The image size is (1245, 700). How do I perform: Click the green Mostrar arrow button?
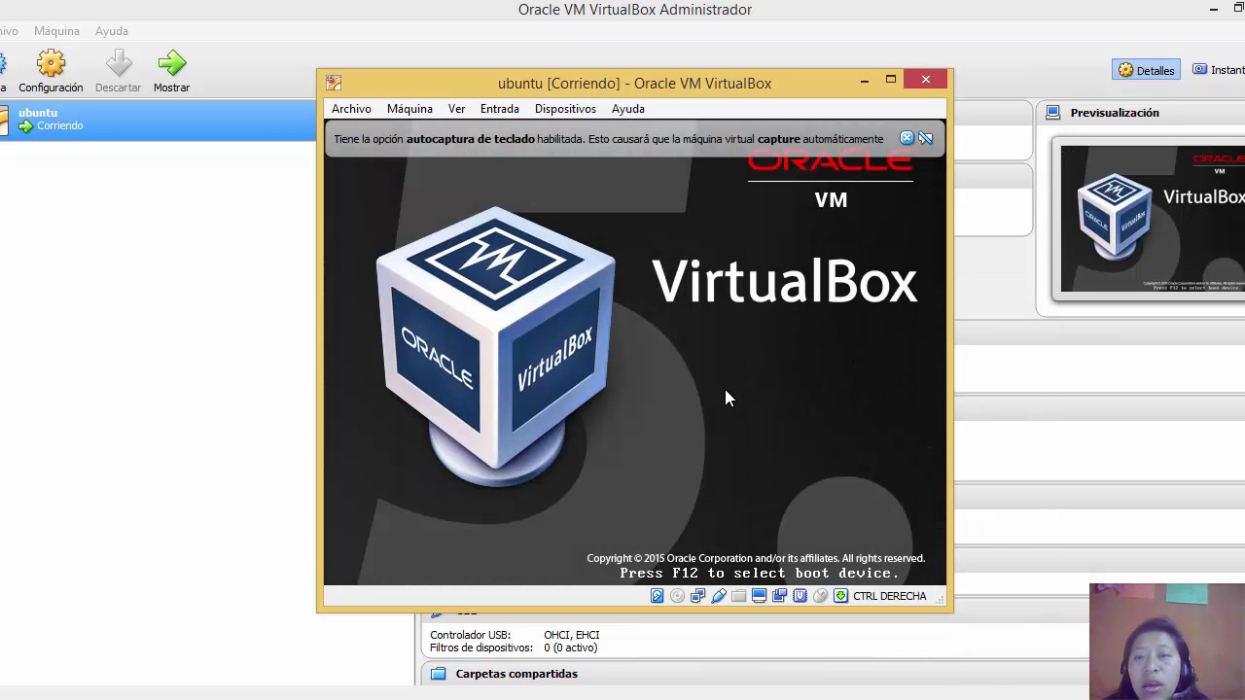[171, 72]
